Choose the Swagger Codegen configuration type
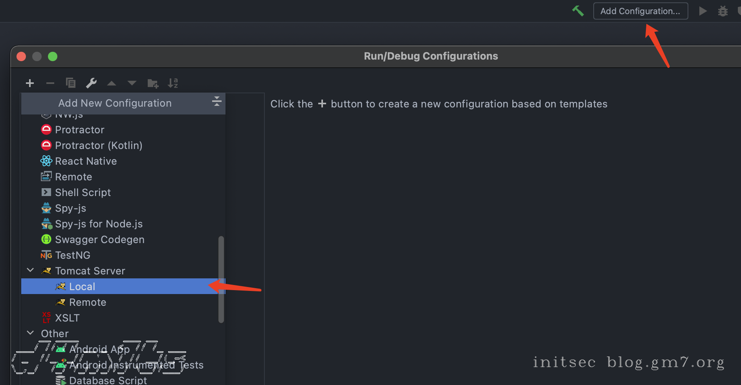Screen dimensions: 741x385 [x=100, y=240]
